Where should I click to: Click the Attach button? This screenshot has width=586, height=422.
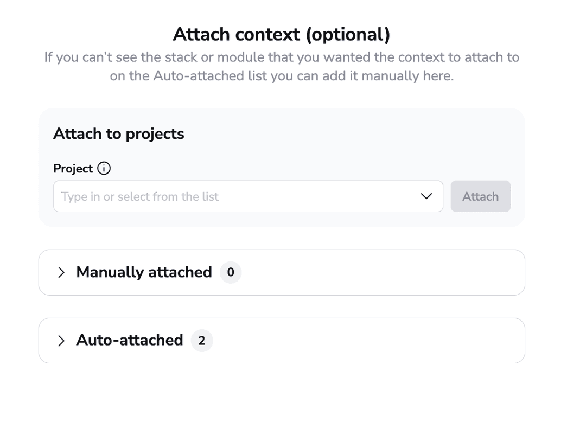(480, 196)
